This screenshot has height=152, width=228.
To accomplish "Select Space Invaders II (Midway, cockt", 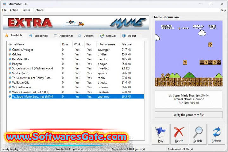I will 76,68.
